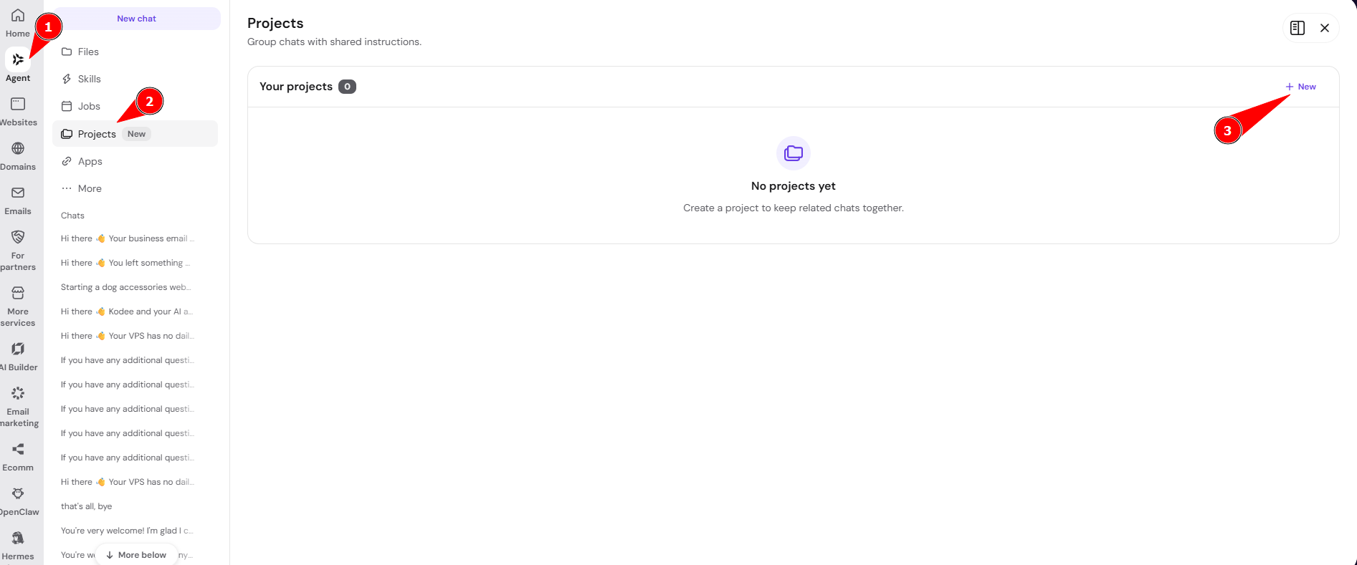This screenshot has height=565, width=1357.
Task: Open More services in sidebar
Action: [x=18, y=293]
